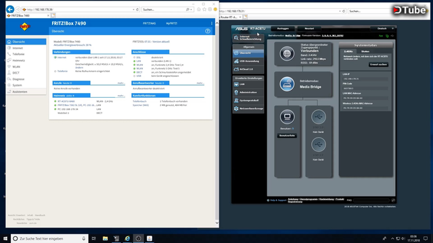
Task: Open AiCloud 2.0 in the ASUS sidebar
Action: pyautogui.click(x=248, y=69)
